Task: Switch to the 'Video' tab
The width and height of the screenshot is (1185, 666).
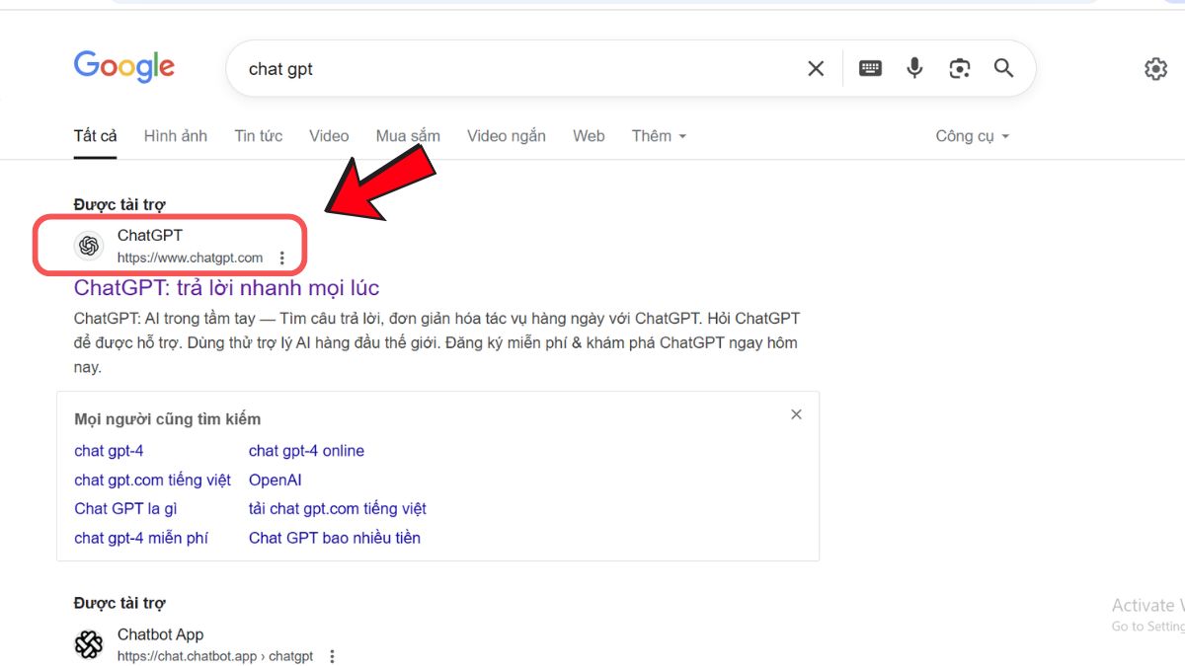Action: coord(329,136)
